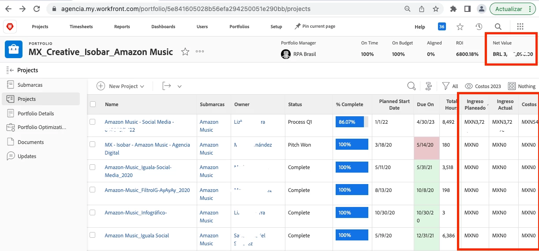This screenshot has width=539, height=251.
Task: Check Amazon-Music_Iguala-Social-Media_2020 row
Action: click(x=93, y=167)
